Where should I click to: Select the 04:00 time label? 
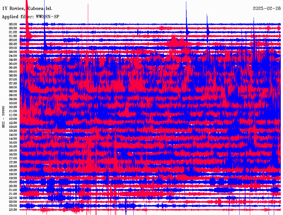click(13, 56)
